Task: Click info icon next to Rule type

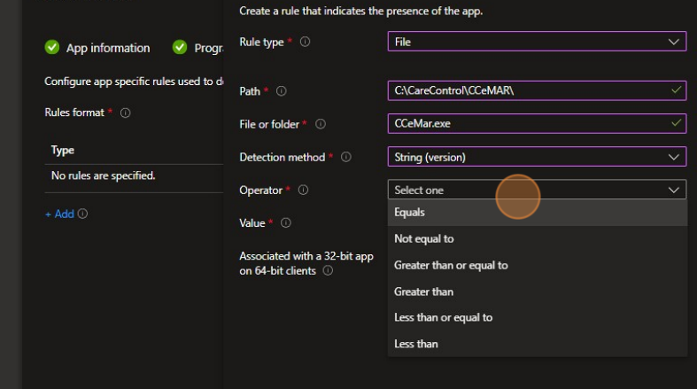Action: [306, 42]
